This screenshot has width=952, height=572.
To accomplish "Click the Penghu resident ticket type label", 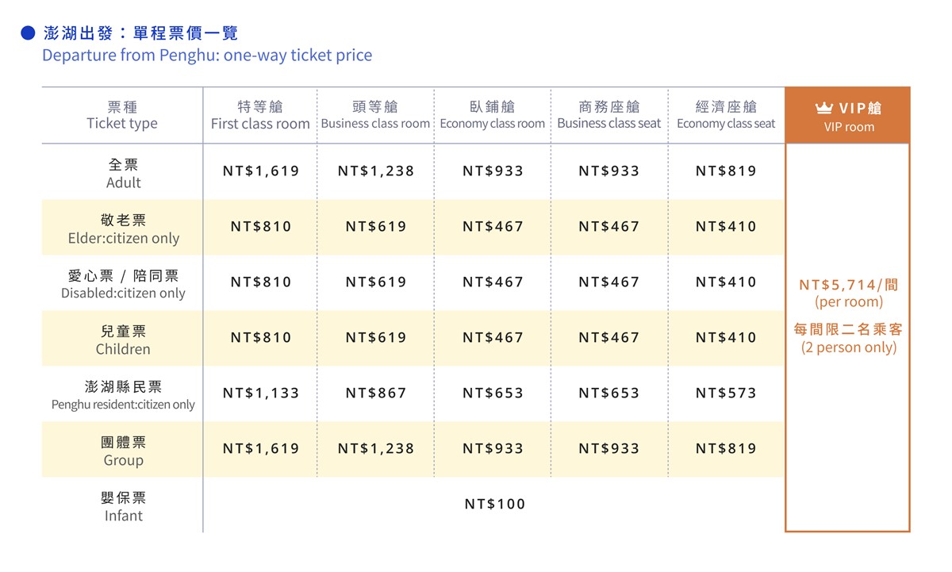I will click(123, 395).
